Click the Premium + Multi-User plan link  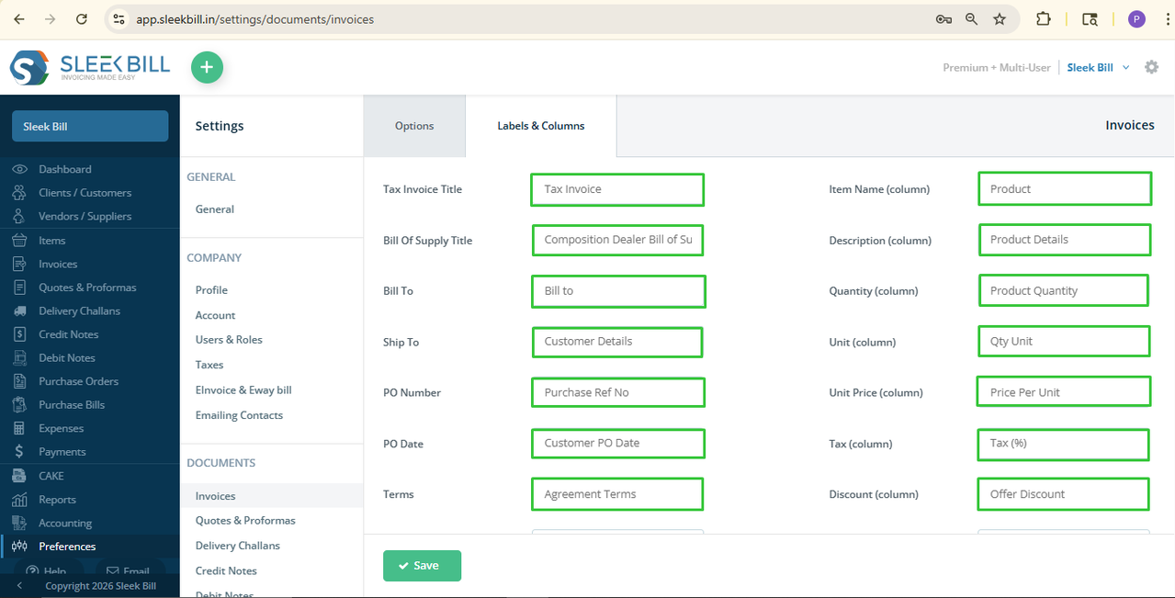point(997,67)
